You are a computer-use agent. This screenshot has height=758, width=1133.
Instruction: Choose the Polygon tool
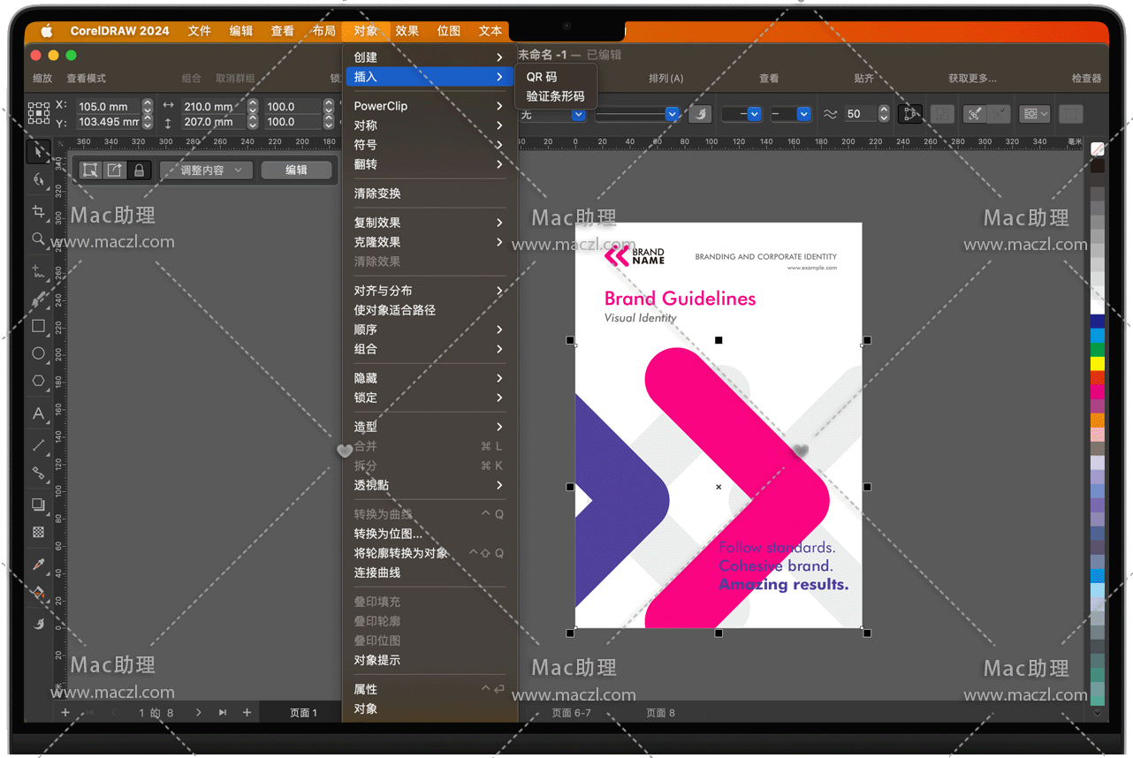[x=38, y=382]
